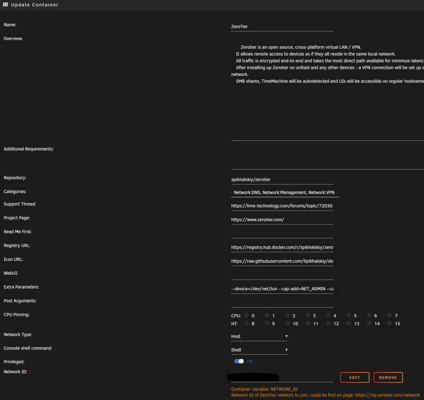Open the Network Type dropdown
424x400 pixels.
click(x=260, y=336)
